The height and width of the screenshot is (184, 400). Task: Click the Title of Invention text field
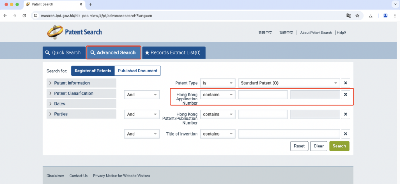(289, 134)
